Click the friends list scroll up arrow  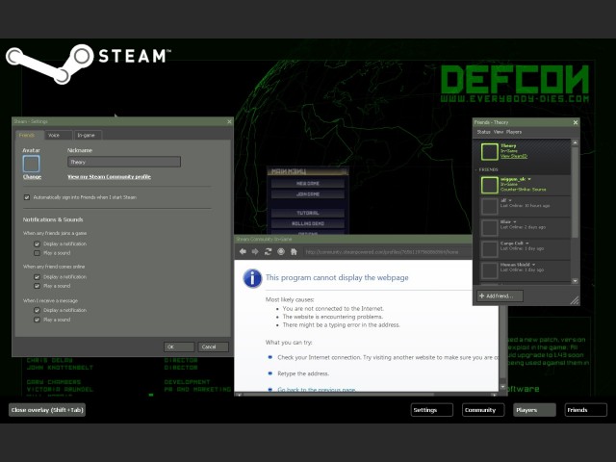point(575,142)
